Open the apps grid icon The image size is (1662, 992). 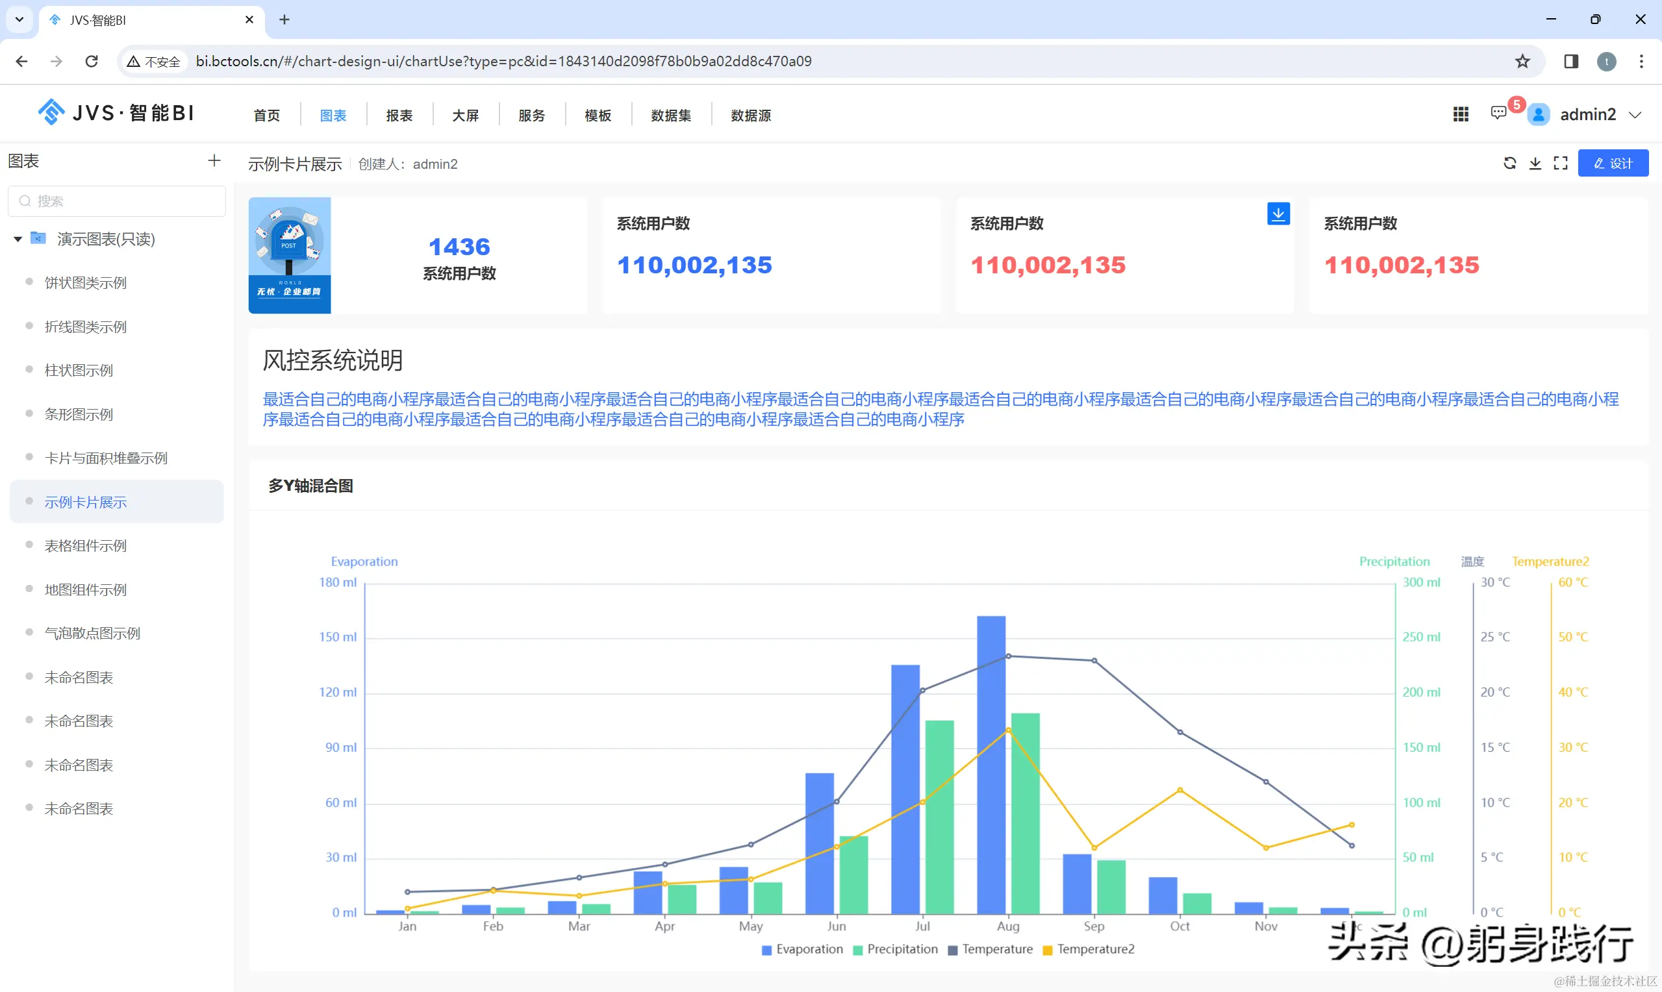1461,114
